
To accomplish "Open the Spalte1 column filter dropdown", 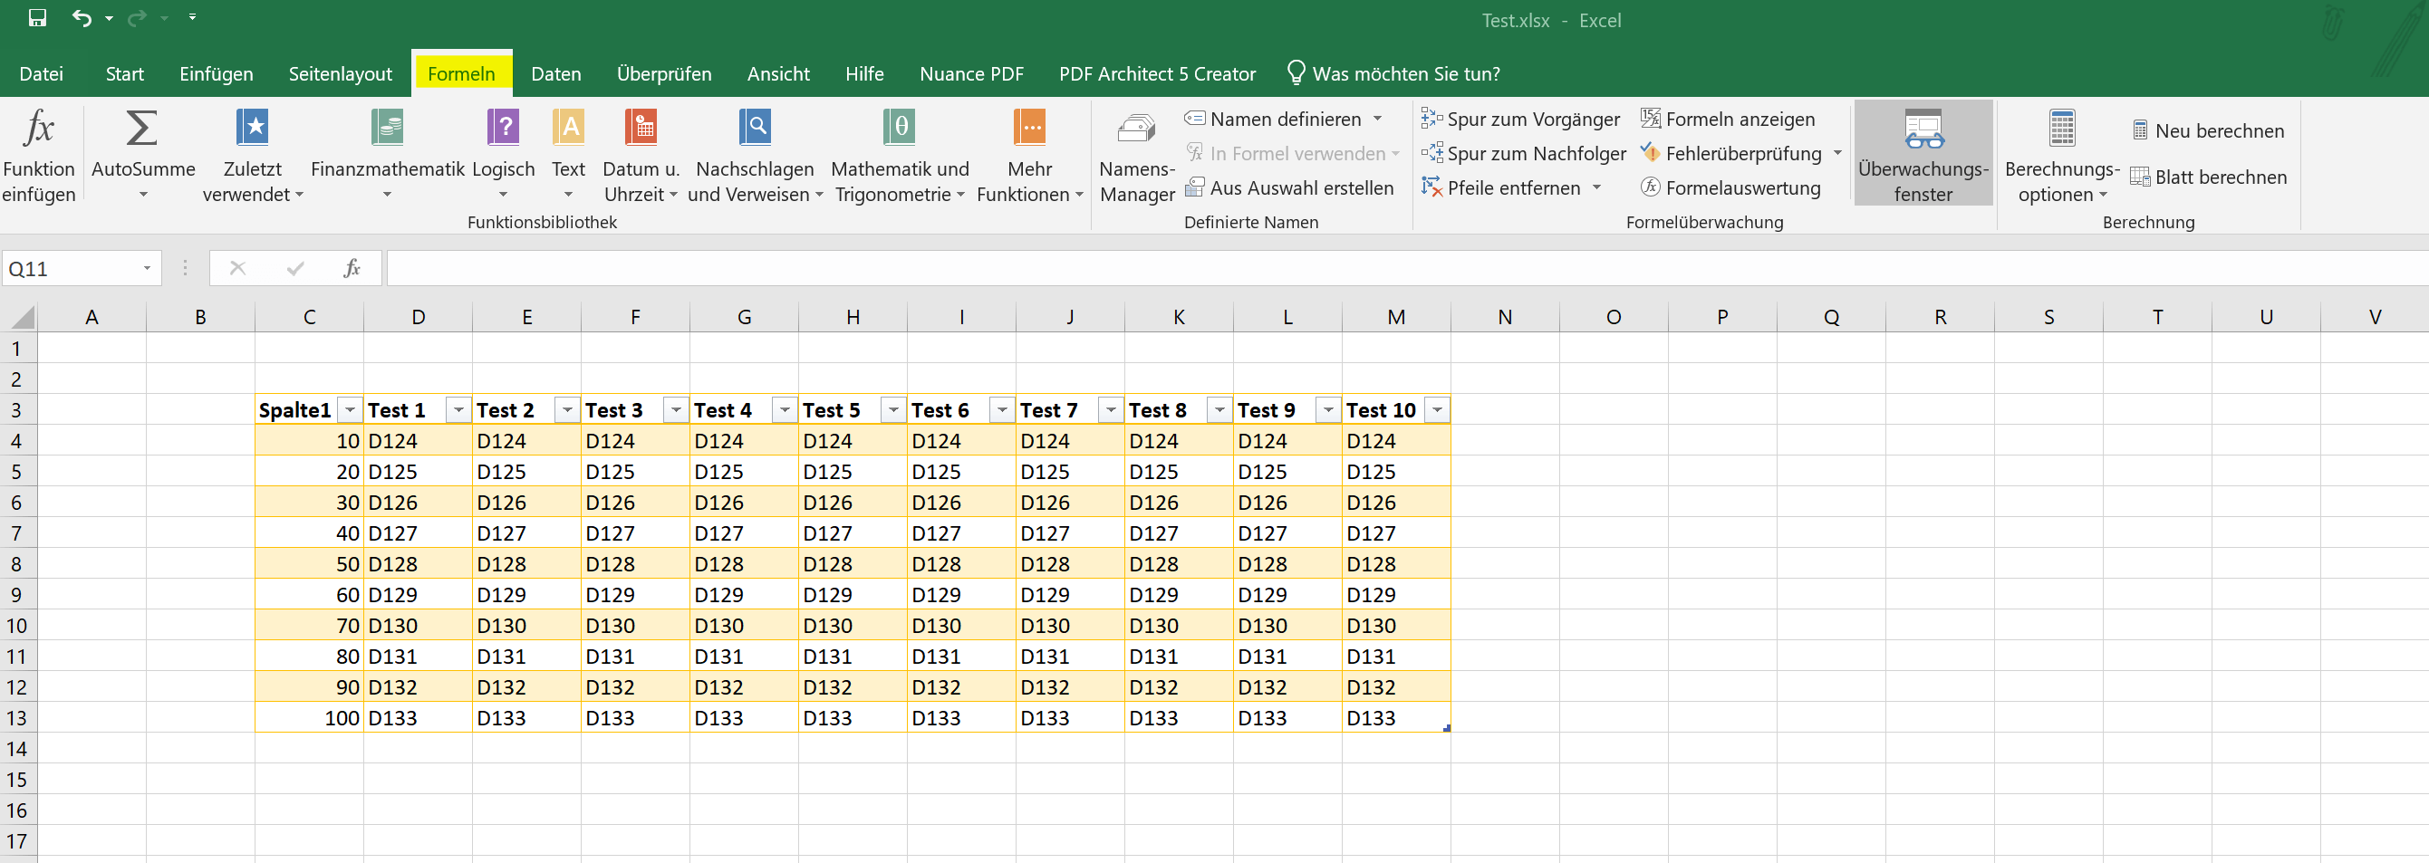I will pos(349,410).
